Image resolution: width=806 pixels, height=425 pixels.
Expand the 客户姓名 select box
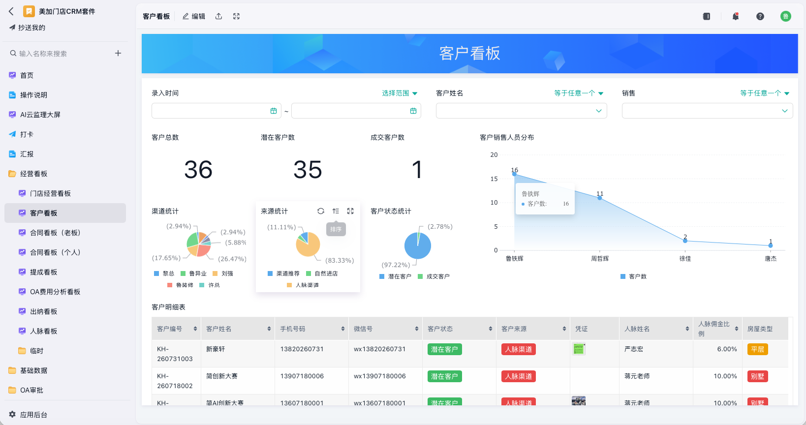point(522,111)
